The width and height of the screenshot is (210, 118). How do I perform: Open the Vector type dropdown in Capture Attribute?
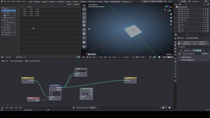tap(55, 92)
